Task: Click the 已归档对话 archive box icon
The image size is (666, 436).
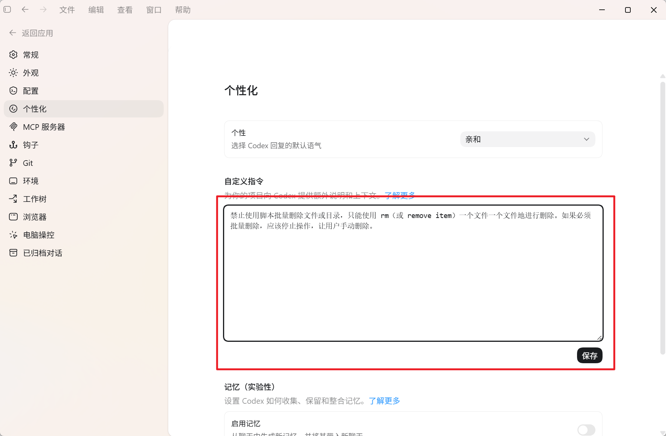Action: click(14, 253)
